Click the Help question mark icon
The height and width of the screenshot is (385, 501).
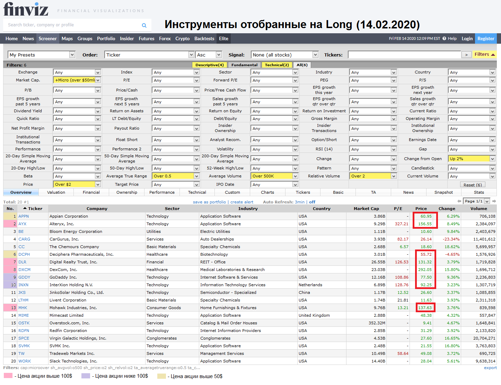point(444,38)
